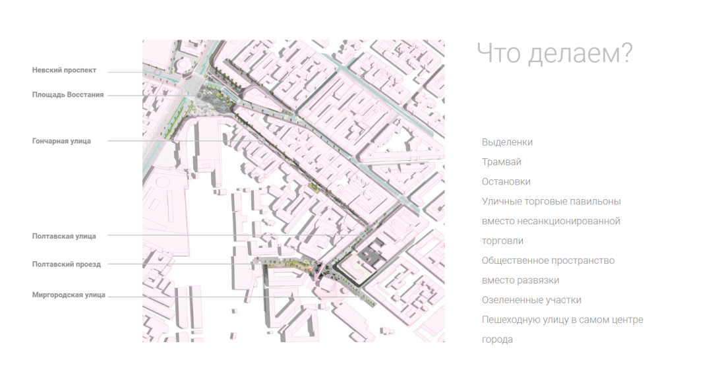Click 'Пешеходную улицу в самом центре'

[562, 320]
